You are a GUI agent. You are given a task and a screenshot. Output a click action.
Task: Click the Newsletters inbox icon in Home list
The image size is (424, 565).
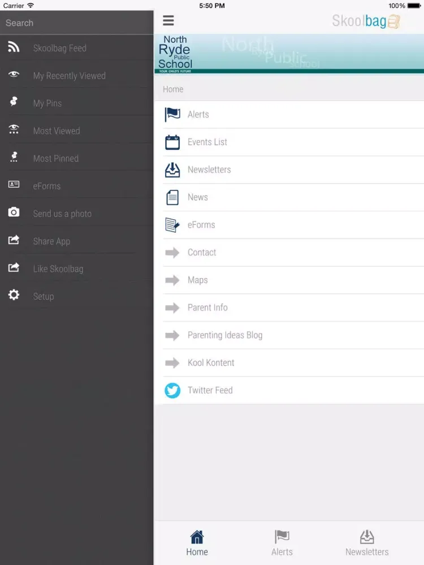172,170
